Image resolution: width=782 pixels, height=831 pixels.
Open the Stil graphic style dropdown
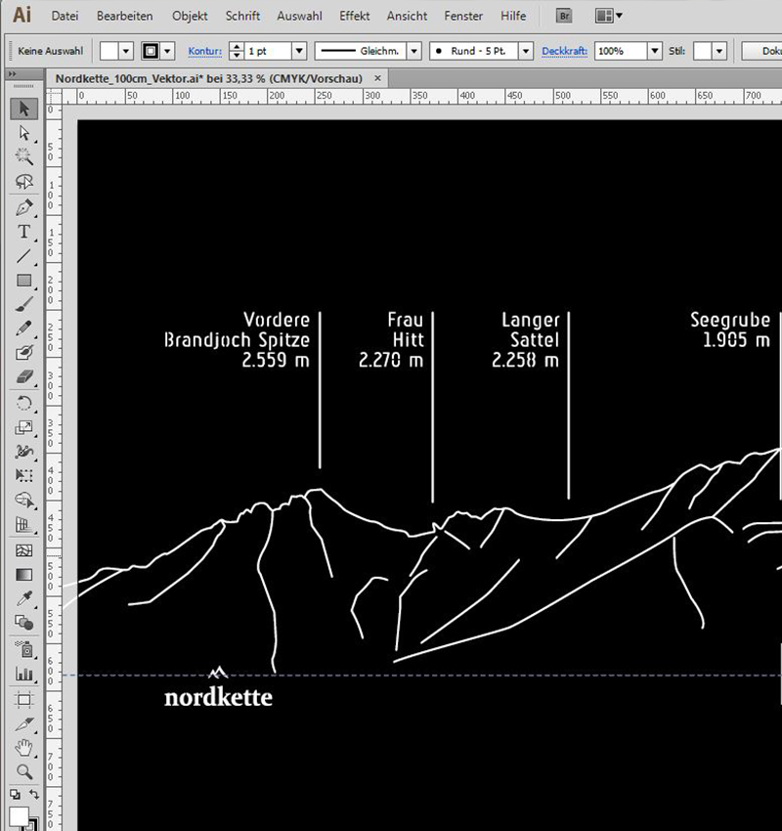719,52
